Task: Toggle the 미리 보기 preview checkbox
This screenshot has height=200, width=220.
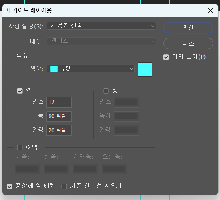Action: pyautogui.click(x=166, y=57)
